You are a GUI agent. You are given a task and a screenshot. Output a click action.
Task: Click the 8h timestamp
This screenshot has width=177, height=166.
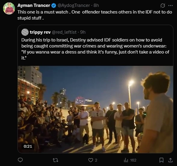(96, 5)
